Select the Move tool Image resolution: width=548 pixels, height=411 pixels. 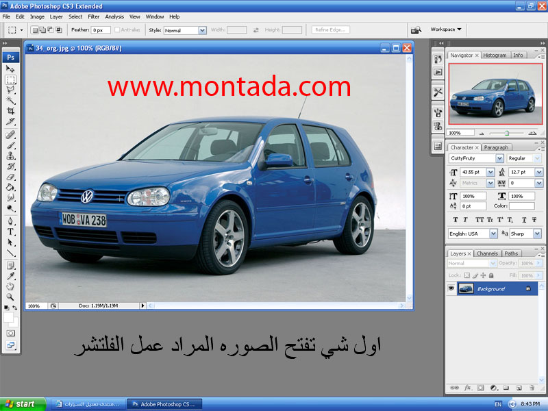tap(10, 69)
